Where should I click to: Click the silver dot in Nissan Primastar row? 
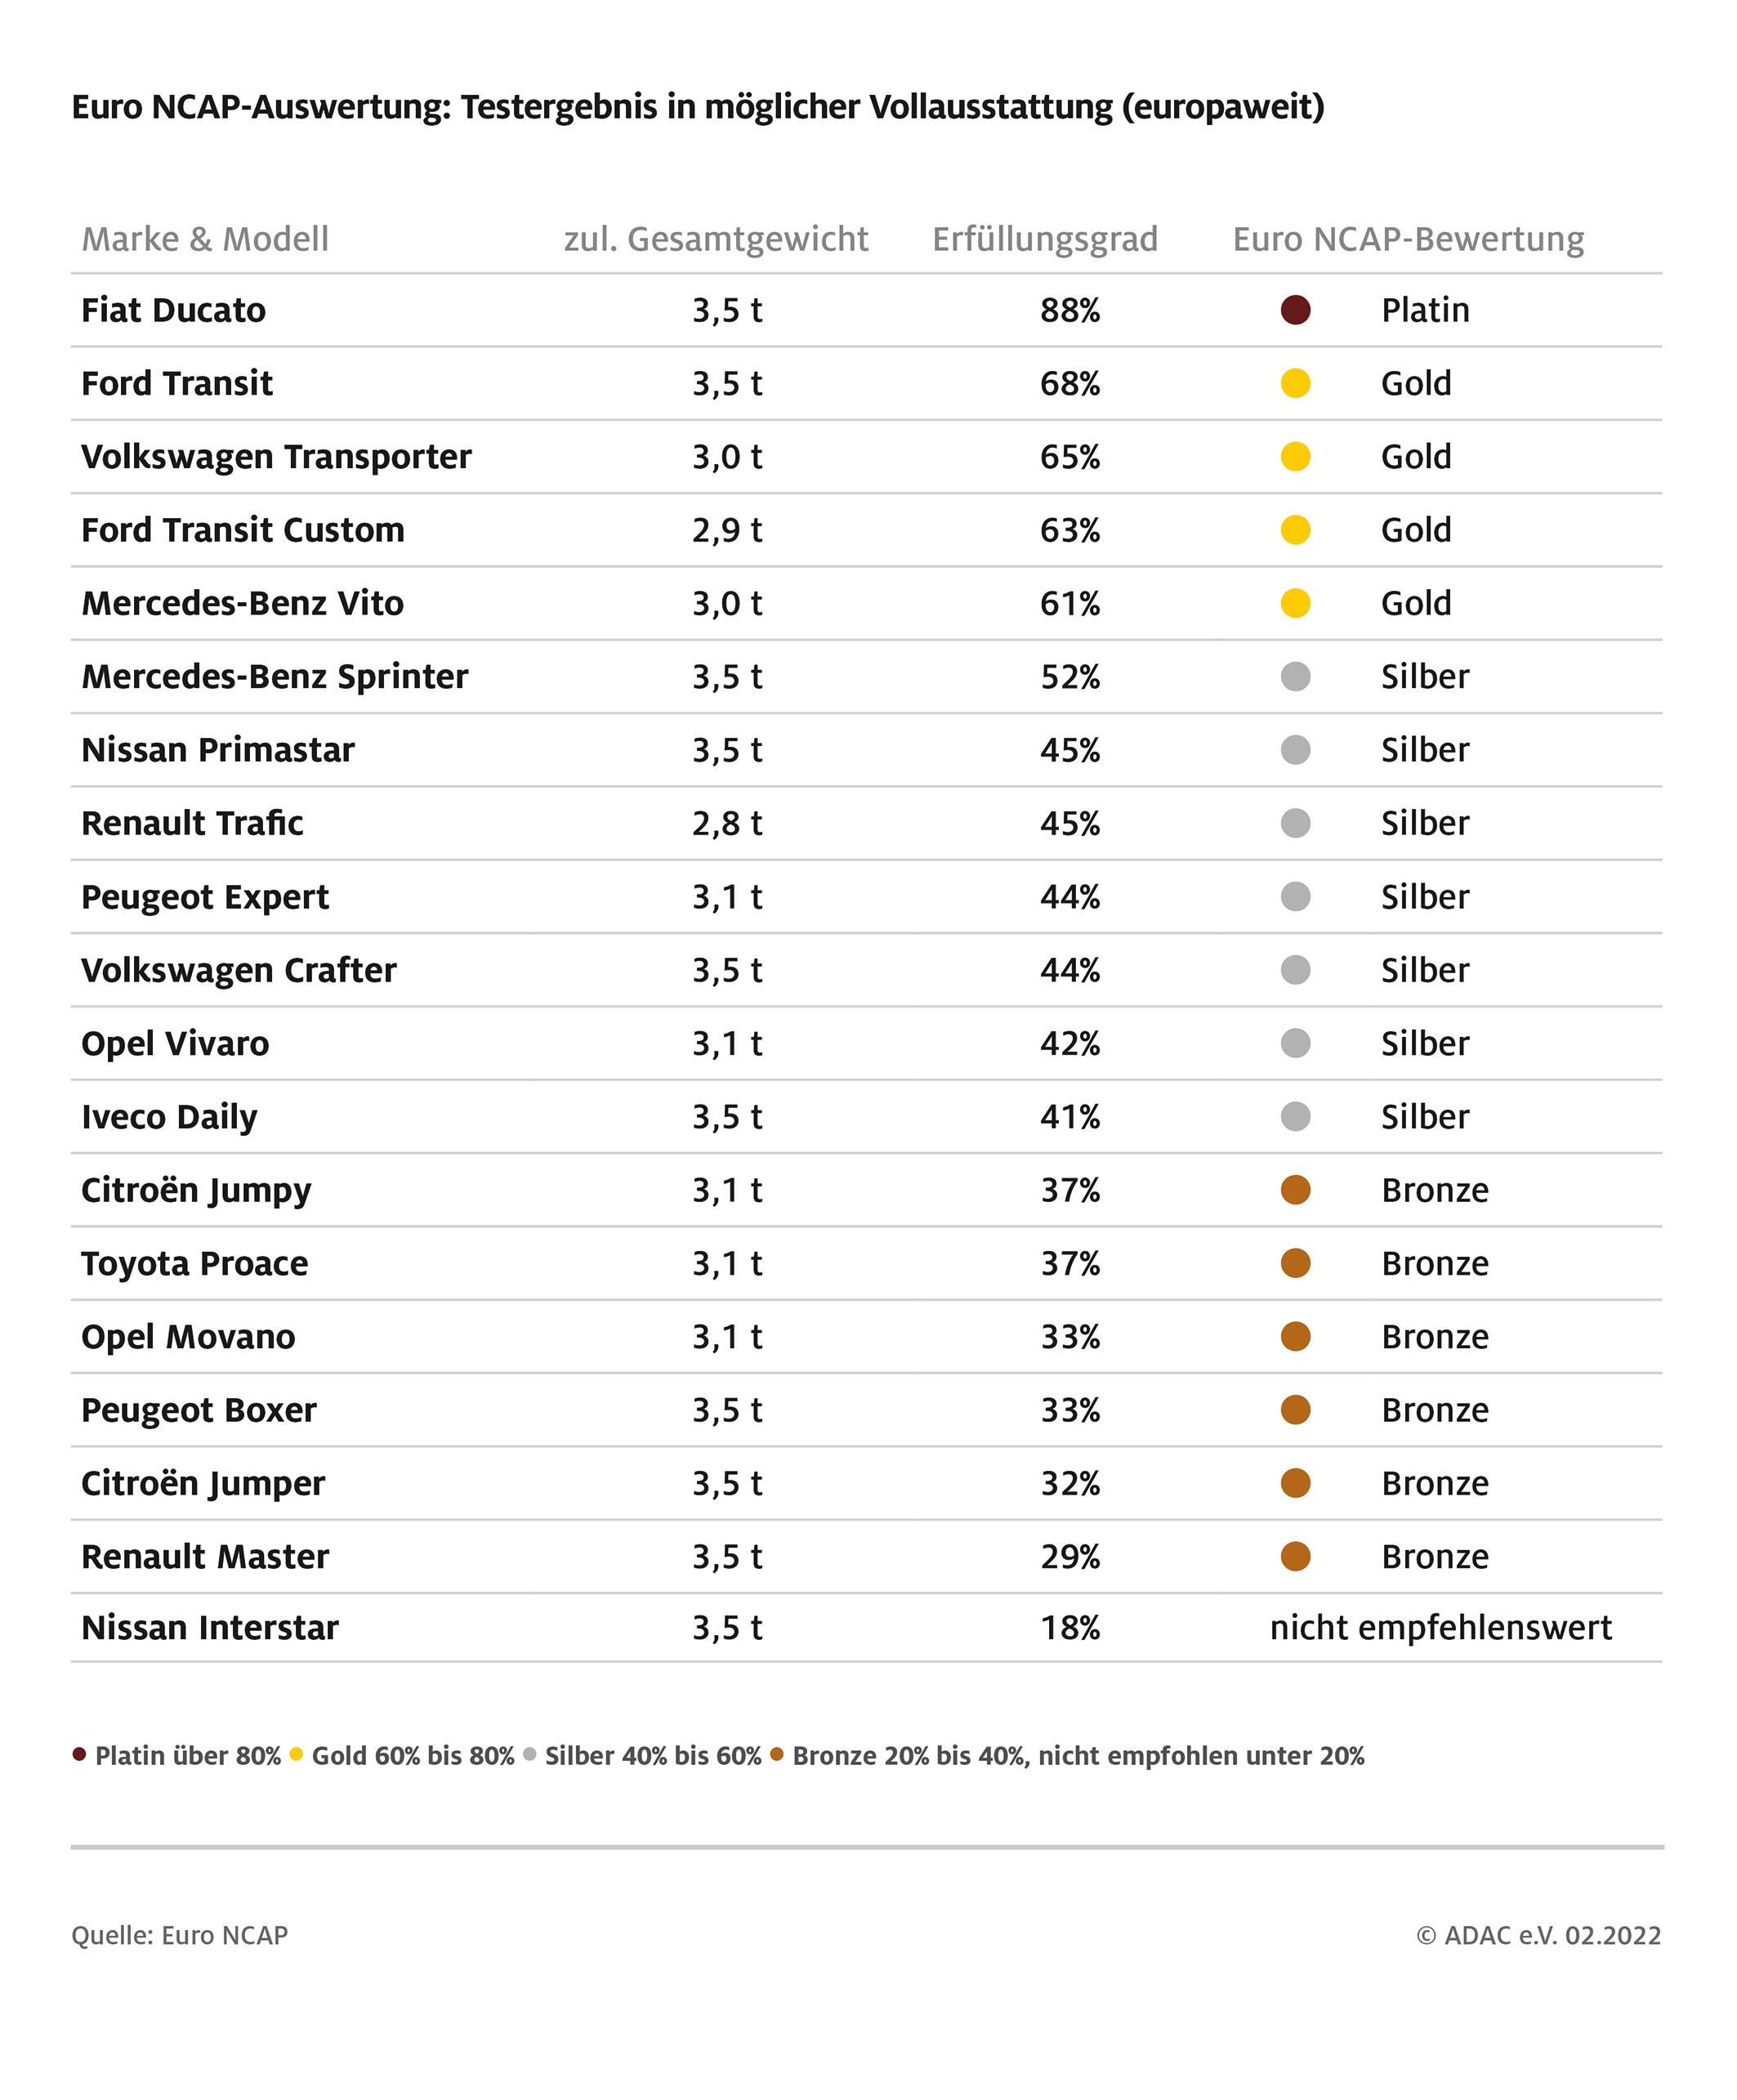pyautogui.click(x=1295, y=750)
